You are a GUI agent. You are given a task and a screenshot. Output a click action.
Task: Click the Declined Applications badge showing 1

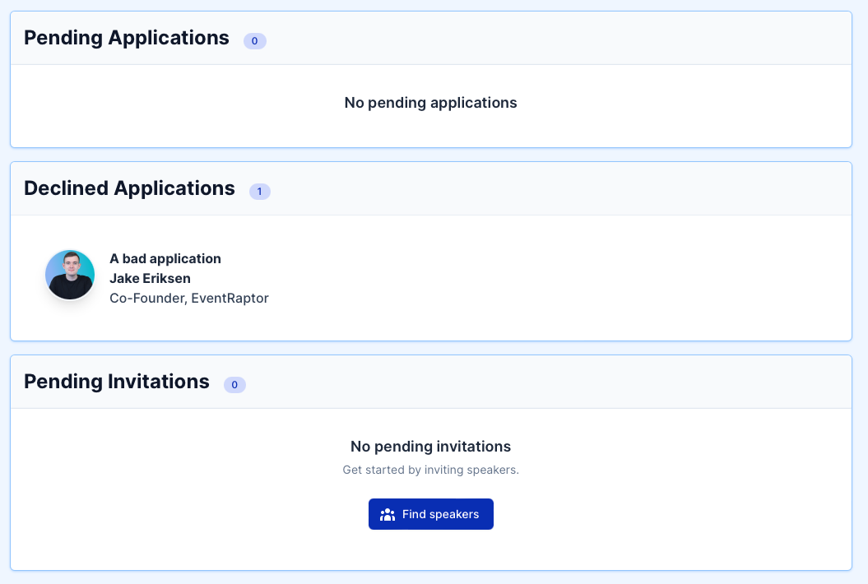[260, 191]
